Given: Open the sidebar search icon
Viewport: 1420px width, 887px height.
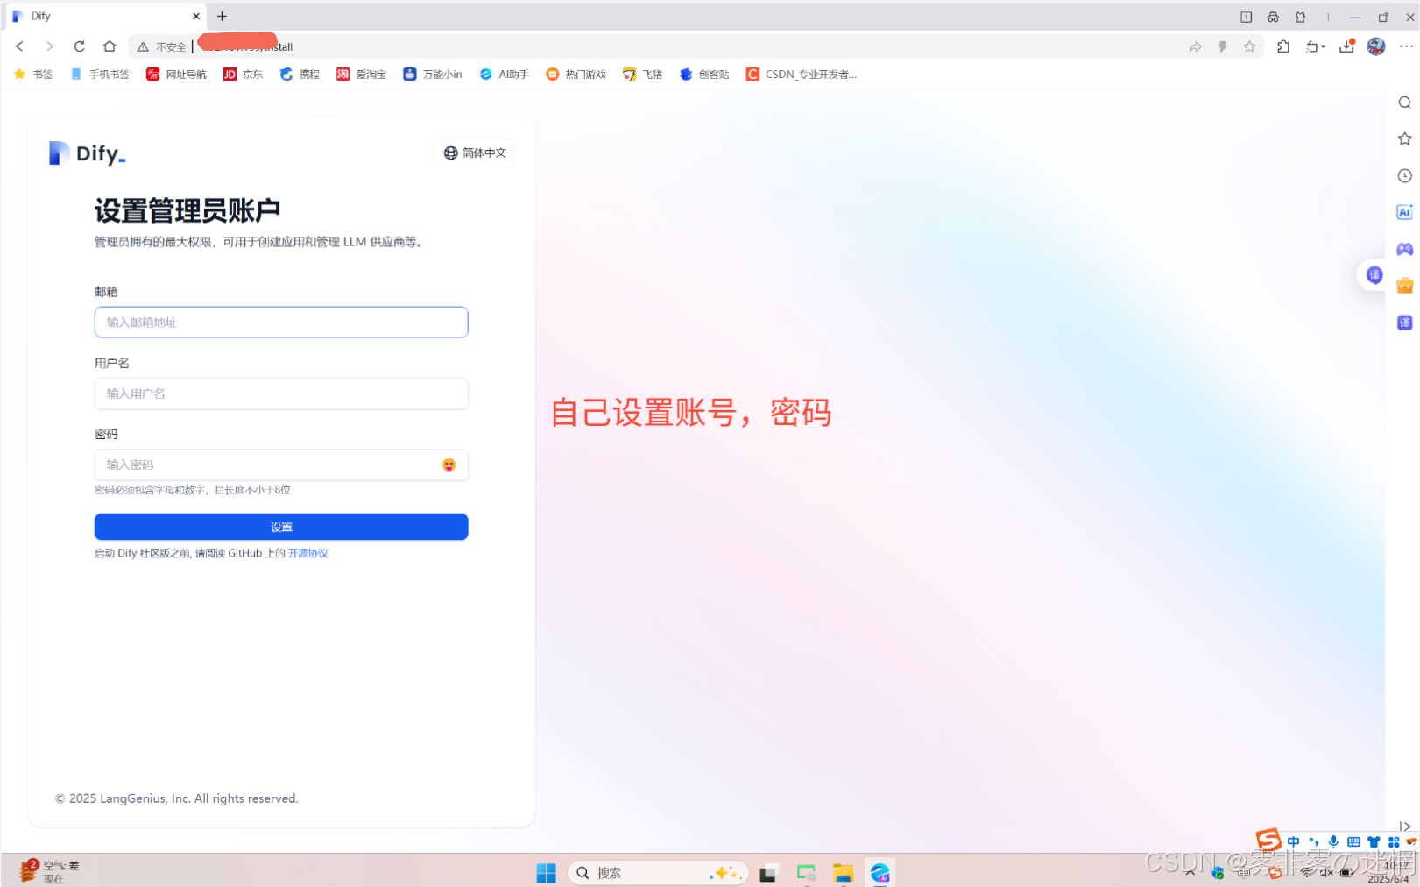Looking at the screenshot, I should [1404, 103].
